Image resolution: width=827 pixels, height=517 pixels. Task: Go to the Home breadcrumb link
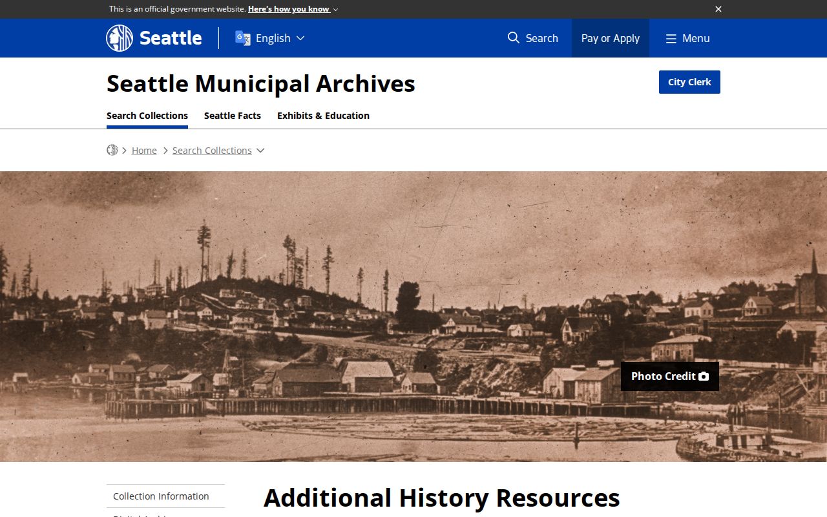(144, 151)
